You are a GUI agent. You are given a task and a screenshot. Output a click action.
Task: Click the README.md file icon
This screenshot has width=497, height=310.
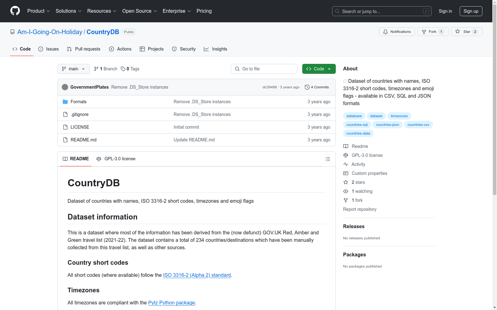pos(65,140)
